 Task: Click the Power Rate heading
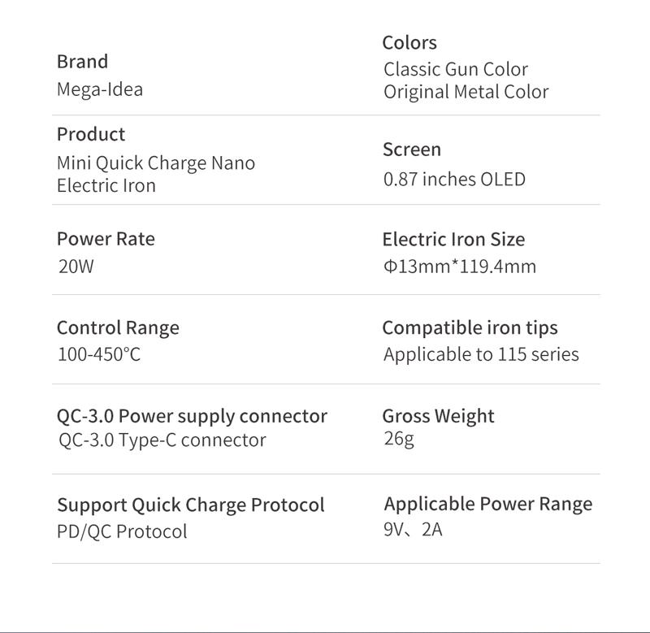pos(106,239)
